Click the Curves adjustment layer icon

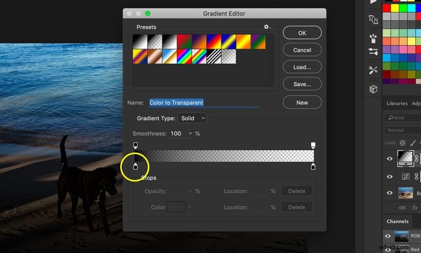pyautogui.click(x=405, y=176)
